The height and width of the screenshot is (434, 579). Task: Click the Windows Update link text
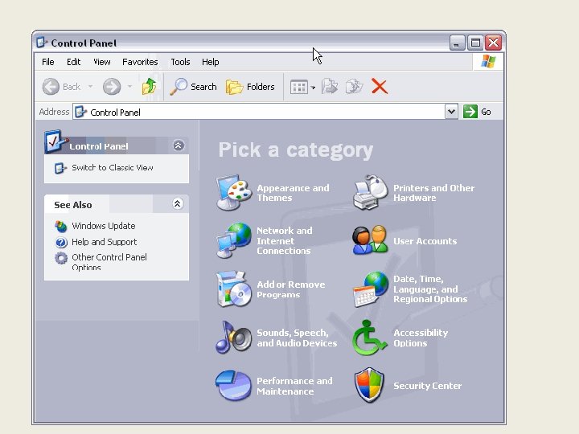click(104, 226)
